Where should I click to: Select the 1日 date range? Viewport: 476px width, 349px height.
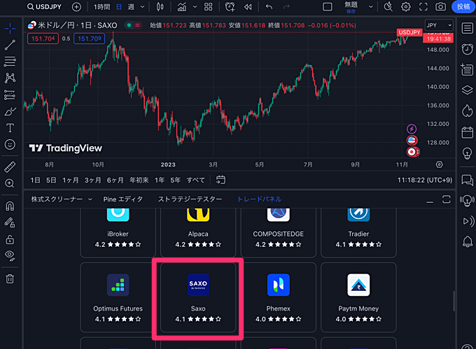point(35,180)
